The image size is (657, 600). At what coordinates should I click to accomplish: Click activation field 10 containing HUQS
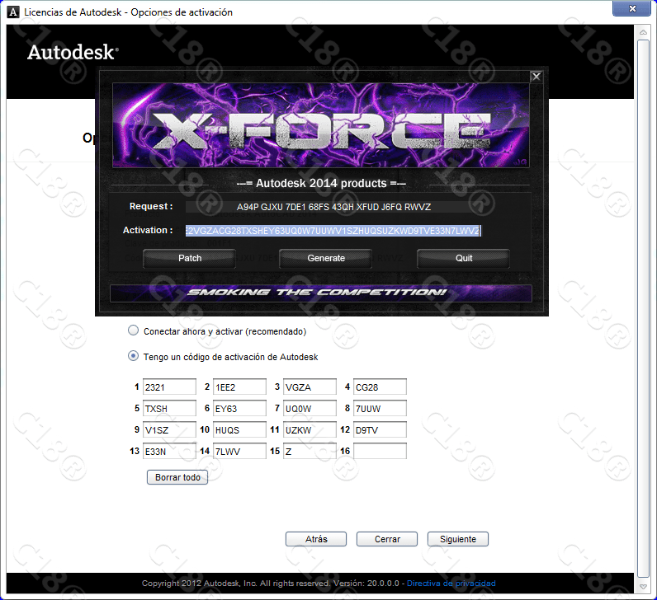[239, 429]
